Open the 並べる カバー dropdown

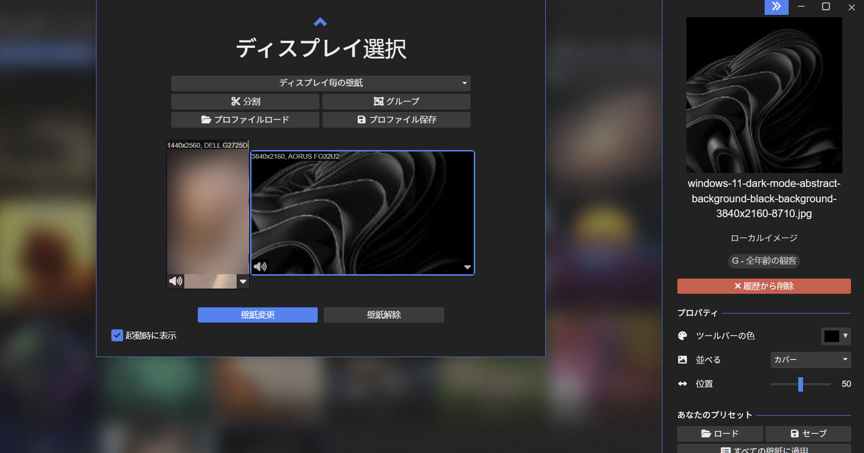point(811,360)
